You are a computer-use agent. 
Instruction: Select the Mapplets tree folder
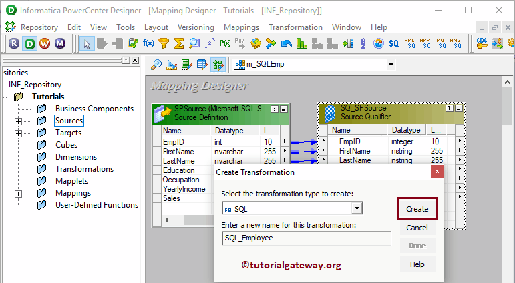(71, 181)
